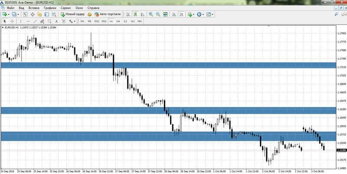Expand the Profiles dropdown arrow
Viewport: 347px width, 174px height.
(18, 15)
